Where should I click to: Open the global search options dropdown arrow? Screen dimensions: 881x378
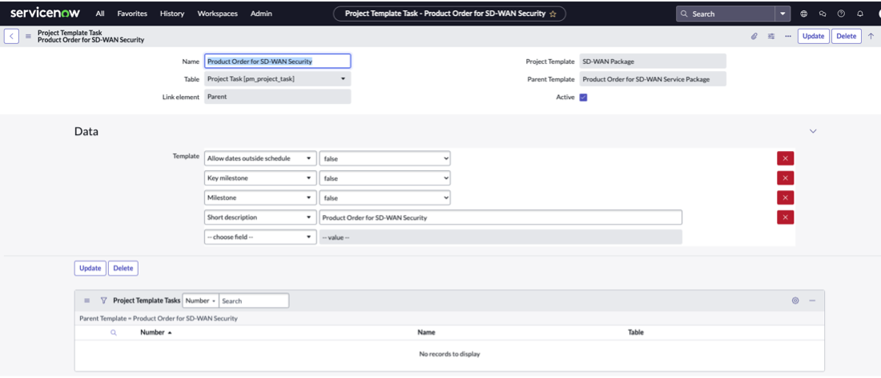click(782, 14)
